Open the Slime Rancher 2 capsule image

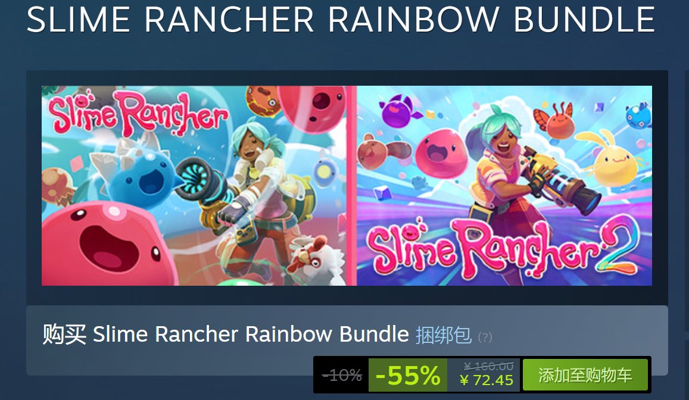[x=504, y=185]
